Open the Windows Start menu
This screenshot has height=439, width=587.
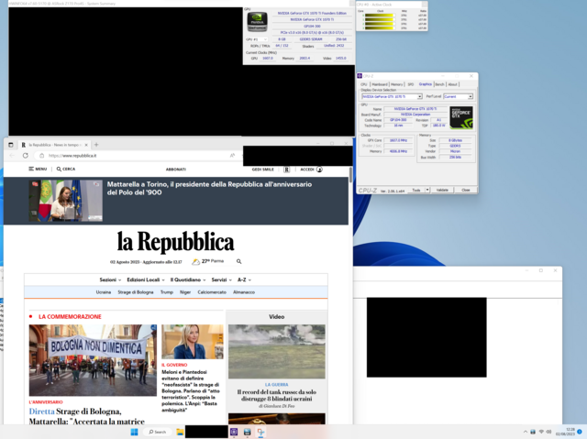tap(134, 432)
